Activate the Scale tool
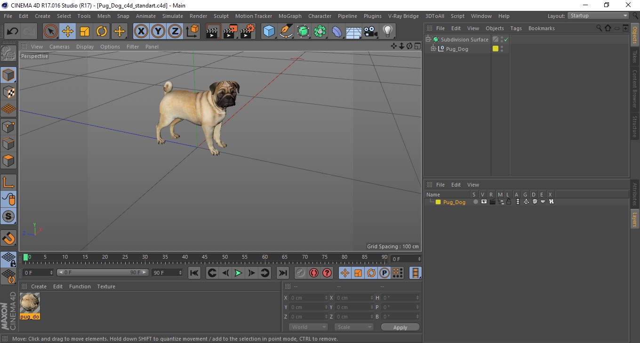Screen dimensions: 640x343 click(x=85, y=32)
